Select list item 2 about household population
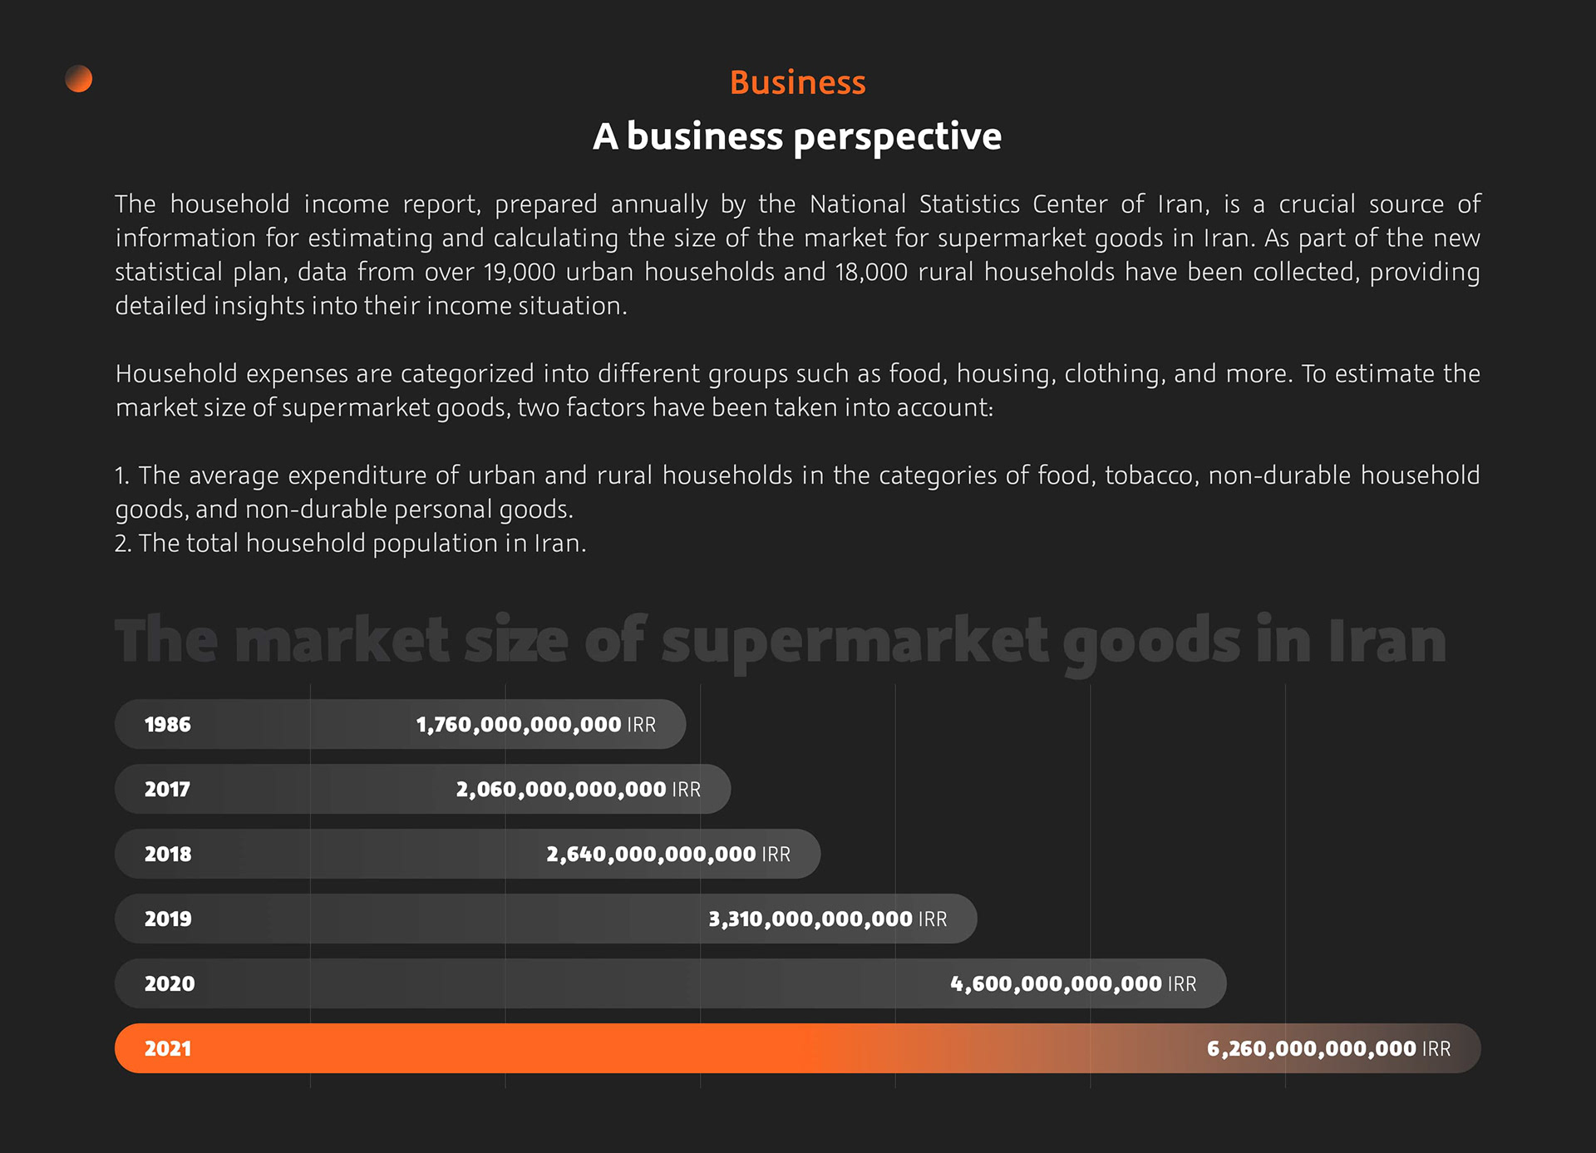1596x1153 pixels. pyautogui.click(x=350, y=544)
